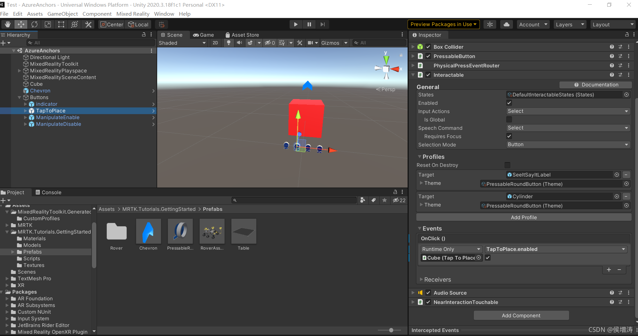Open TapToPlace.enabled function dropdown

[x=556, y=249]
